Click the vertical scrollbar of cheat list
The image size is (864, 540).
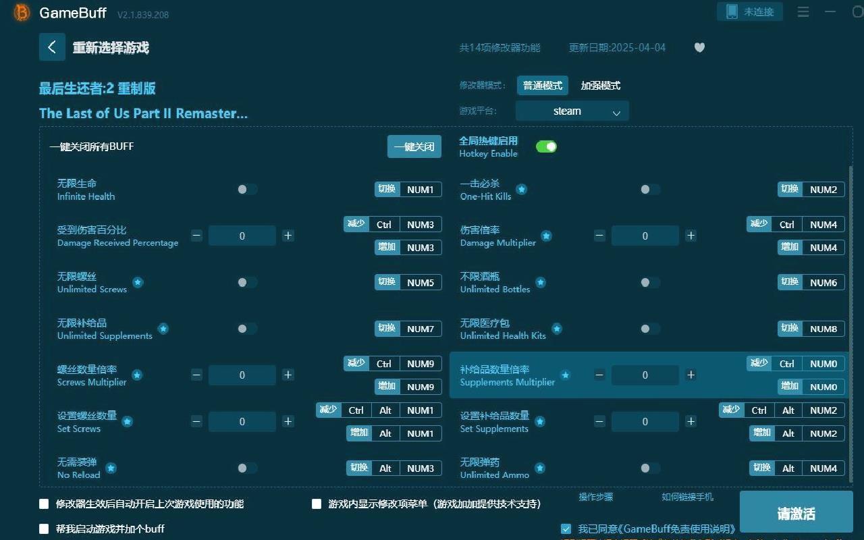coord(850,324)
